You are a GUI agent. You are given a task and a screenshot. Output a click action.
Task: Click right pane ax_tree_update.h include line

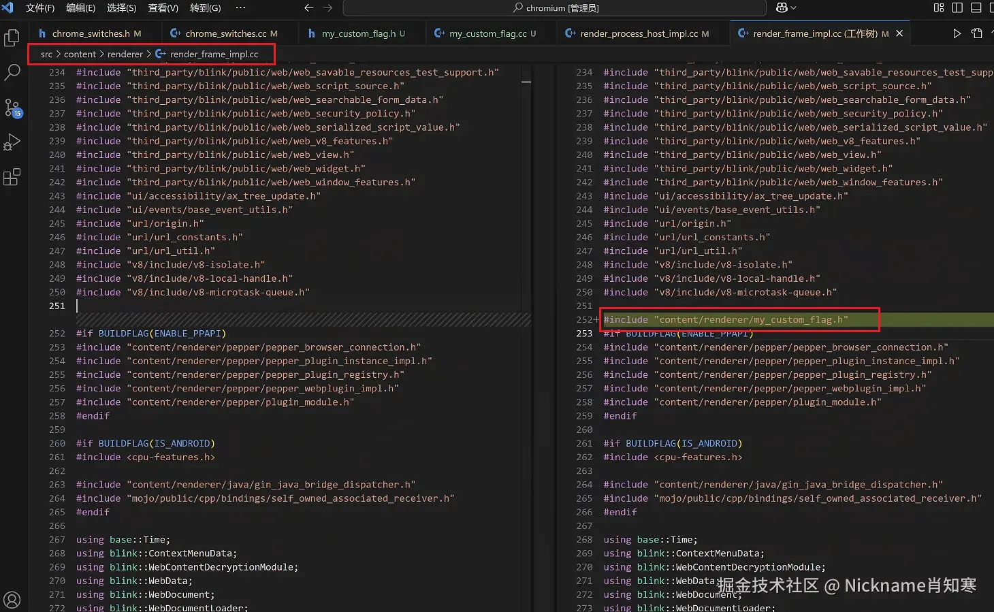click(726, 196)
